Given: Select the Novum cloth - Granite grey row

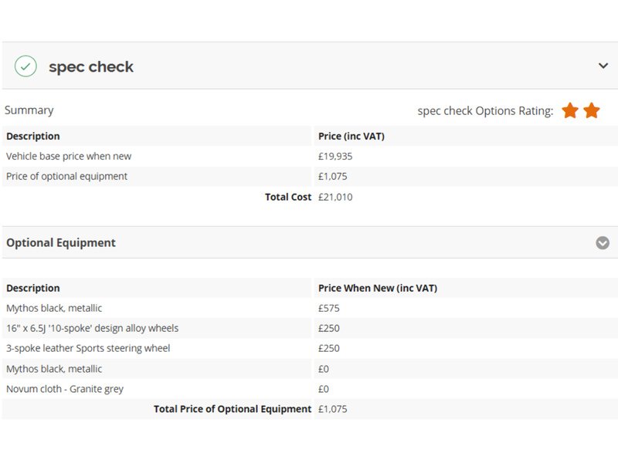Looking at the screenshot, I should pos(65,389).
